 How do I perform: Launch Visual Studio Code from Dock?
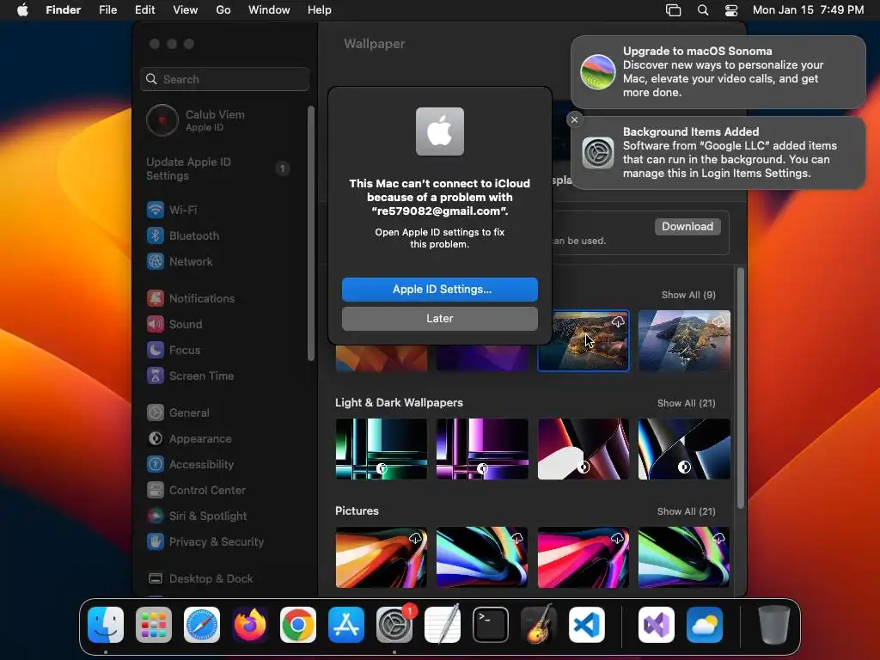tap(586, 625)
